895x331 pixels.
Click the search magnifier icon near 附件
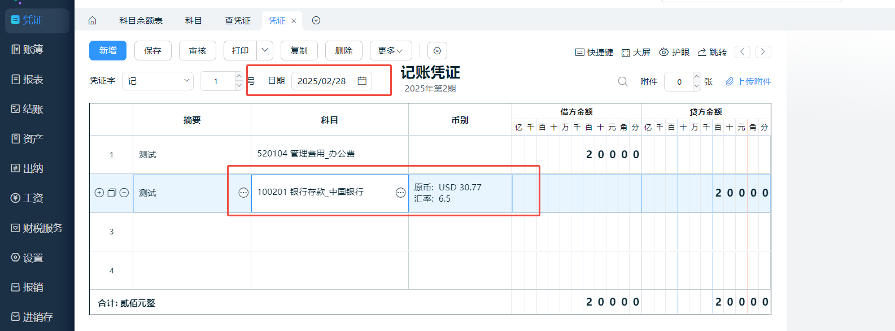pyautogui.click(x=623, y=81)
